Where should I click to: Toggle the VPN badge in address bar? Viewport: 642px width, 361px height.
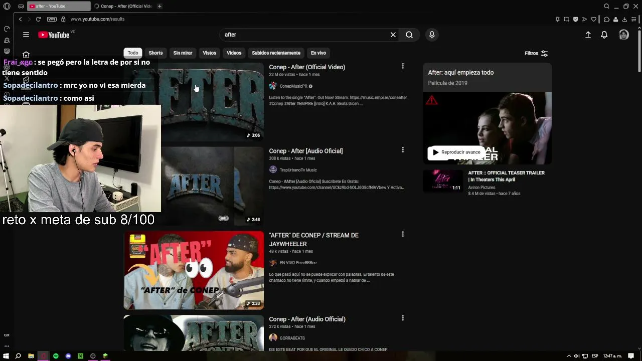click(52, 19)
